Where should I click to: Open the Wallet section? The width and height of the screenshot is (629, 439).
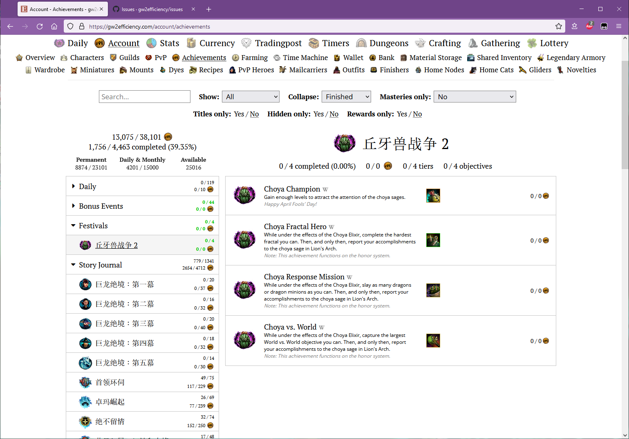(x=353, y=58)
